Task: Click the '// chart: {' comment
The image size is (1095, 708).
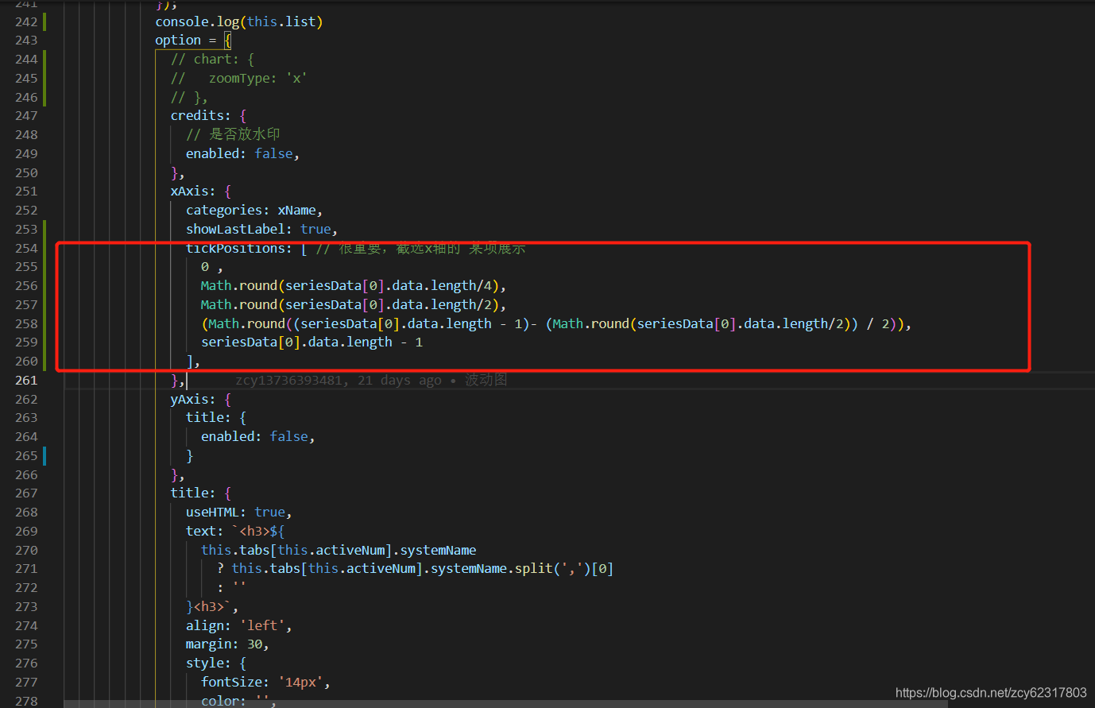Action: coord(212,59)
